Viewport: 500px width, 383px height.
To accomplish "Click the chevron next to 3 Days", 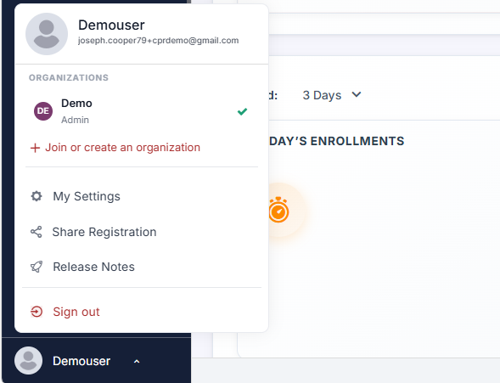I will (357, 95).
